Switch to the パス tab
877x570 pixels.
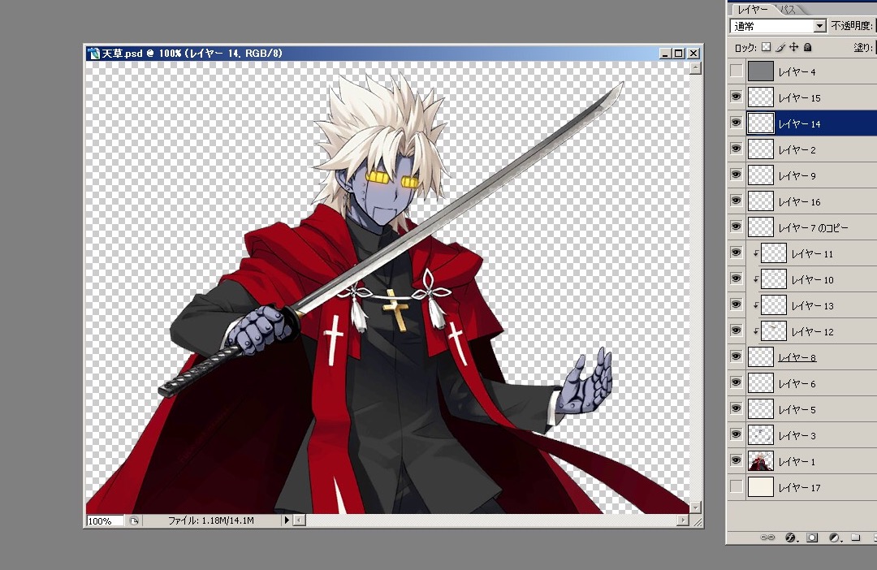point(788,9)
